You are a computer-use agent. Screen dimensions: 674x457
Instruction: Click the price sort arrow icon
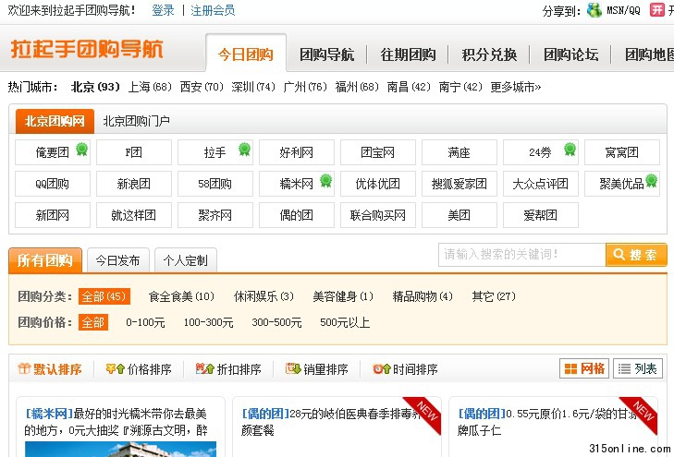[x=116, y=368]
